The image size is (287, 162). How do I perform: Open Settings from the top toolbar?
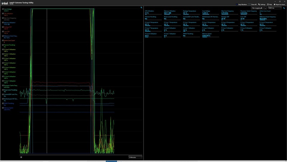coord(262,4)
